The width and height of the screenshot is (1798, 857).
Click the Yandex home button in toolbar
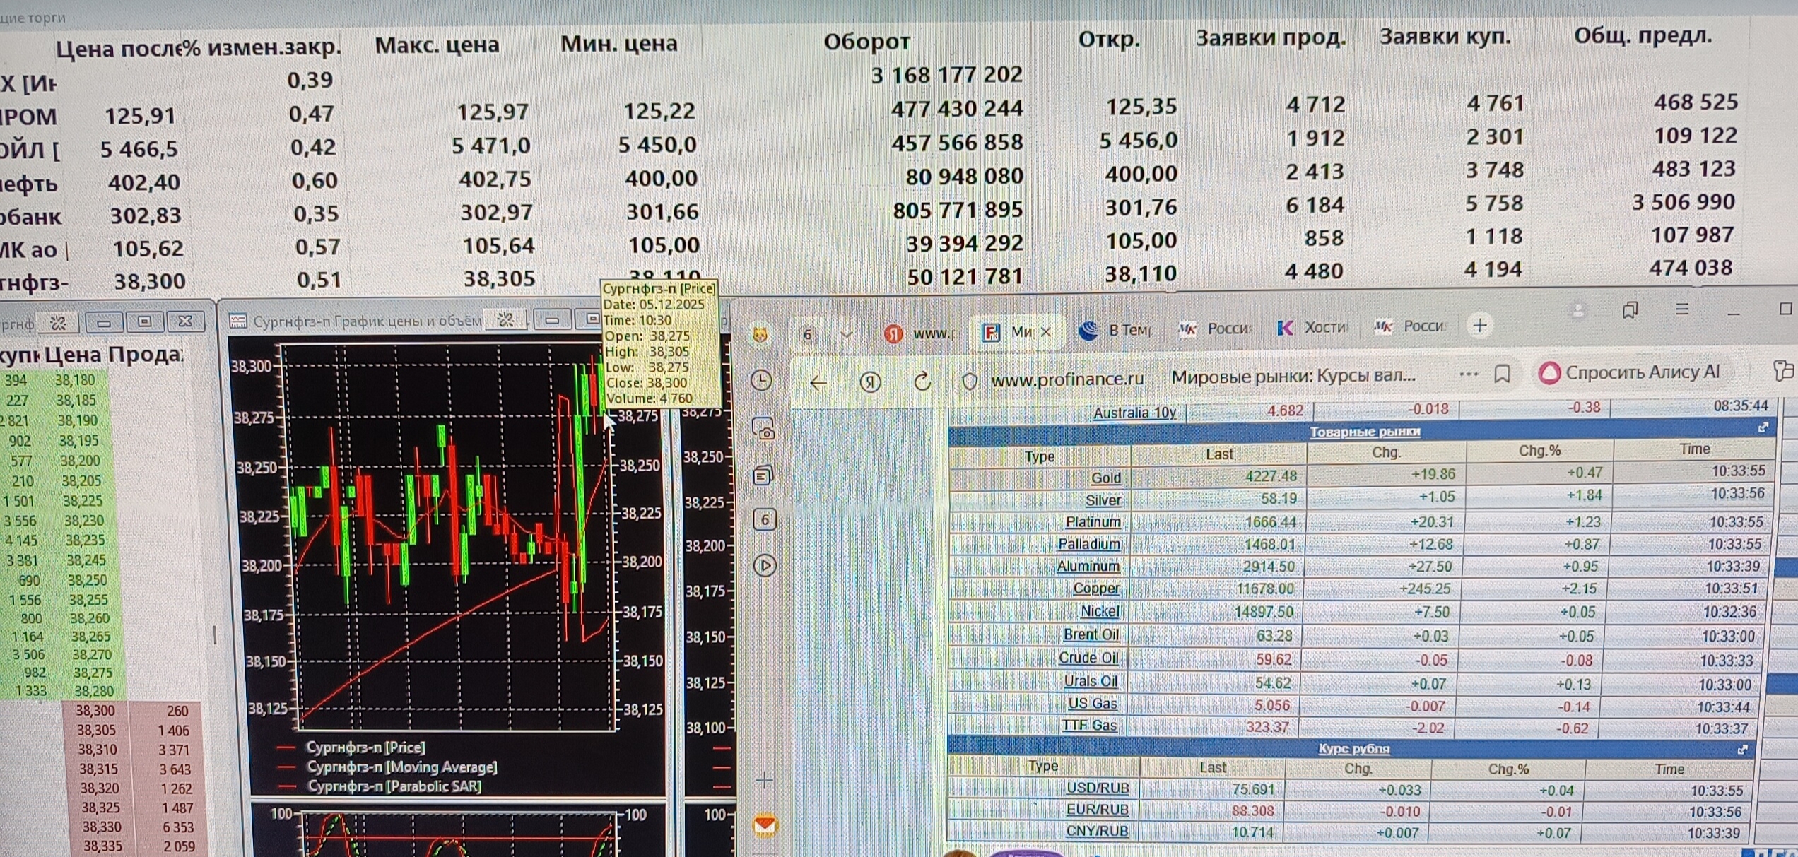870,382
